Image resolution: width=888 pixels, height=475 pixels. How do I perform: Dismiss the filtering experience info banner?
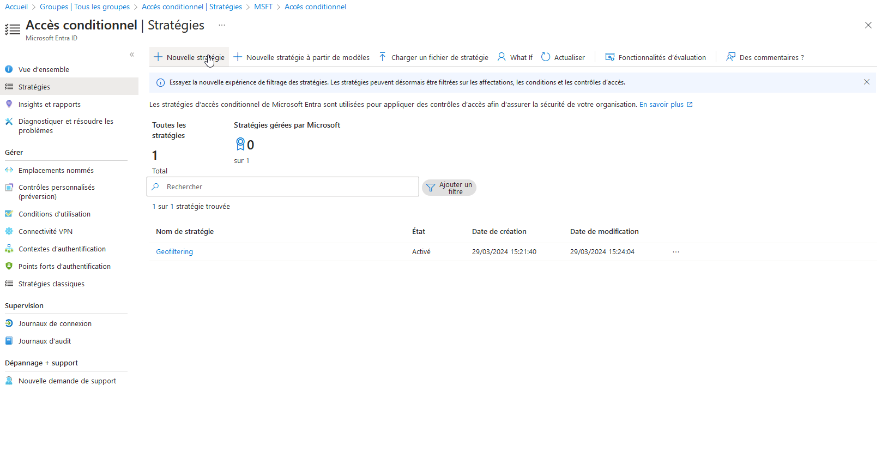tap(867, 82)
